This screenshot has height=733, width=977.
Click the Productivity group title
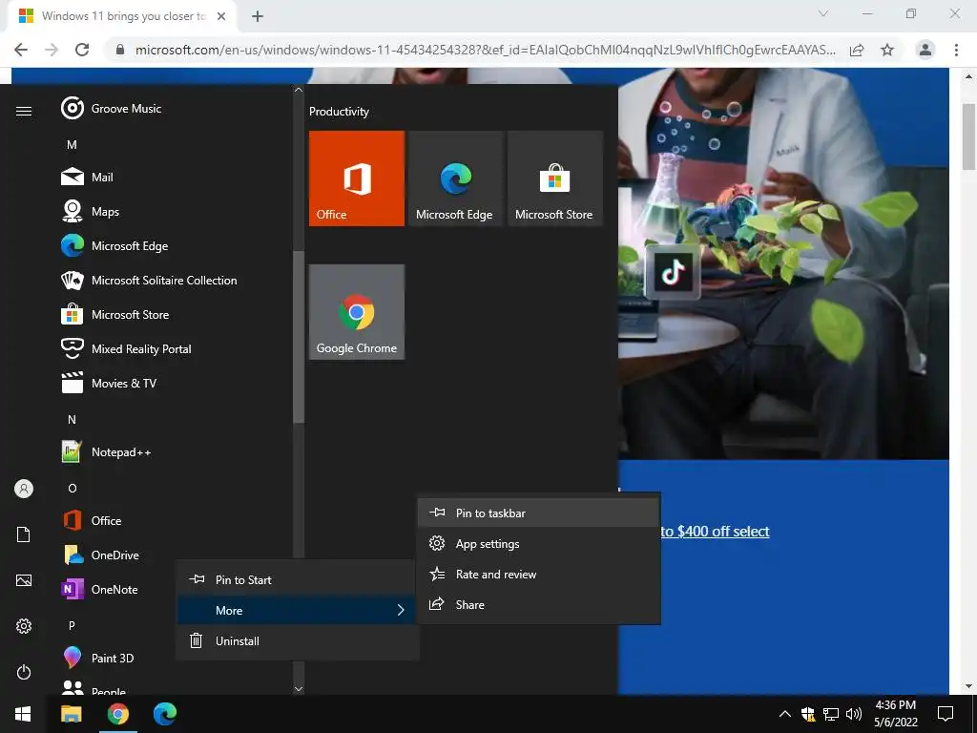click(339, 112)
